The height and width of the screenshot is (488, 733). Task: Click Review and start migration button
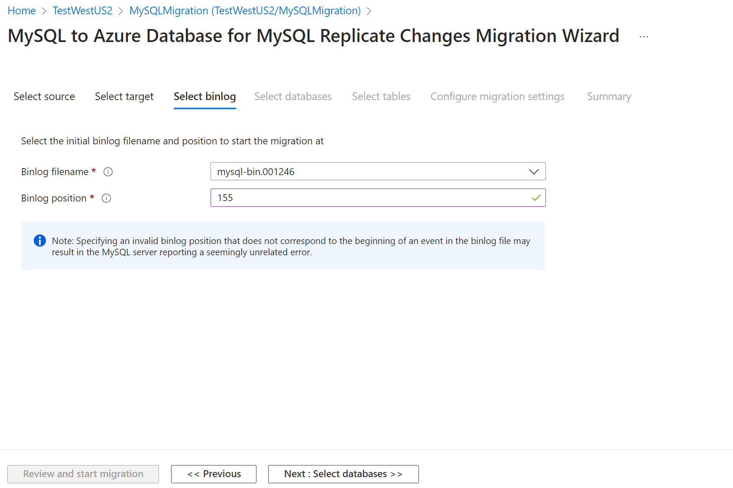point(83,474)
